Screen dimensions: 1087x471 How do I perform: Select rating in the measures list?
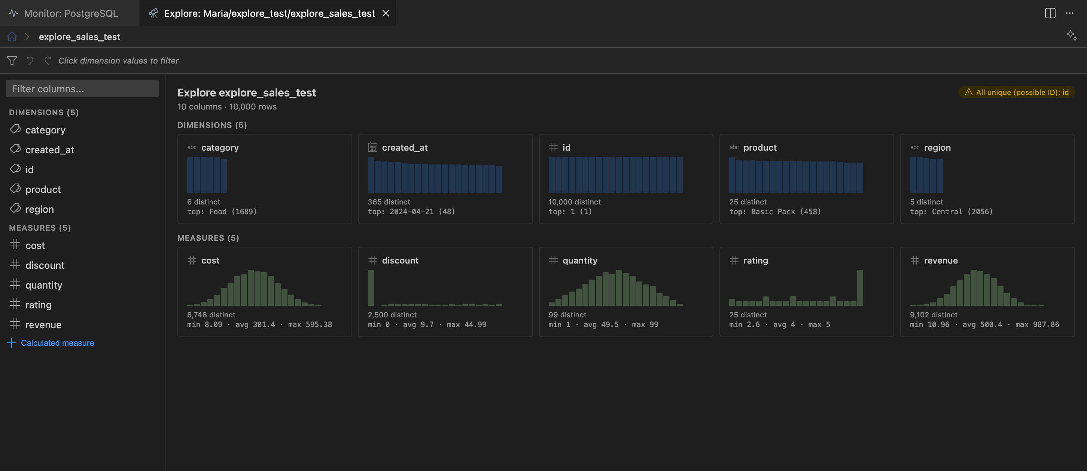[82, 305]
